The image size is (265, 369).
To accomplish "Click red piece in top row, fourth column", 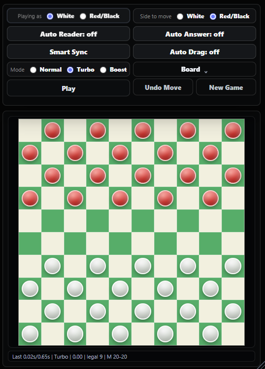I will [x=98, y=130].
